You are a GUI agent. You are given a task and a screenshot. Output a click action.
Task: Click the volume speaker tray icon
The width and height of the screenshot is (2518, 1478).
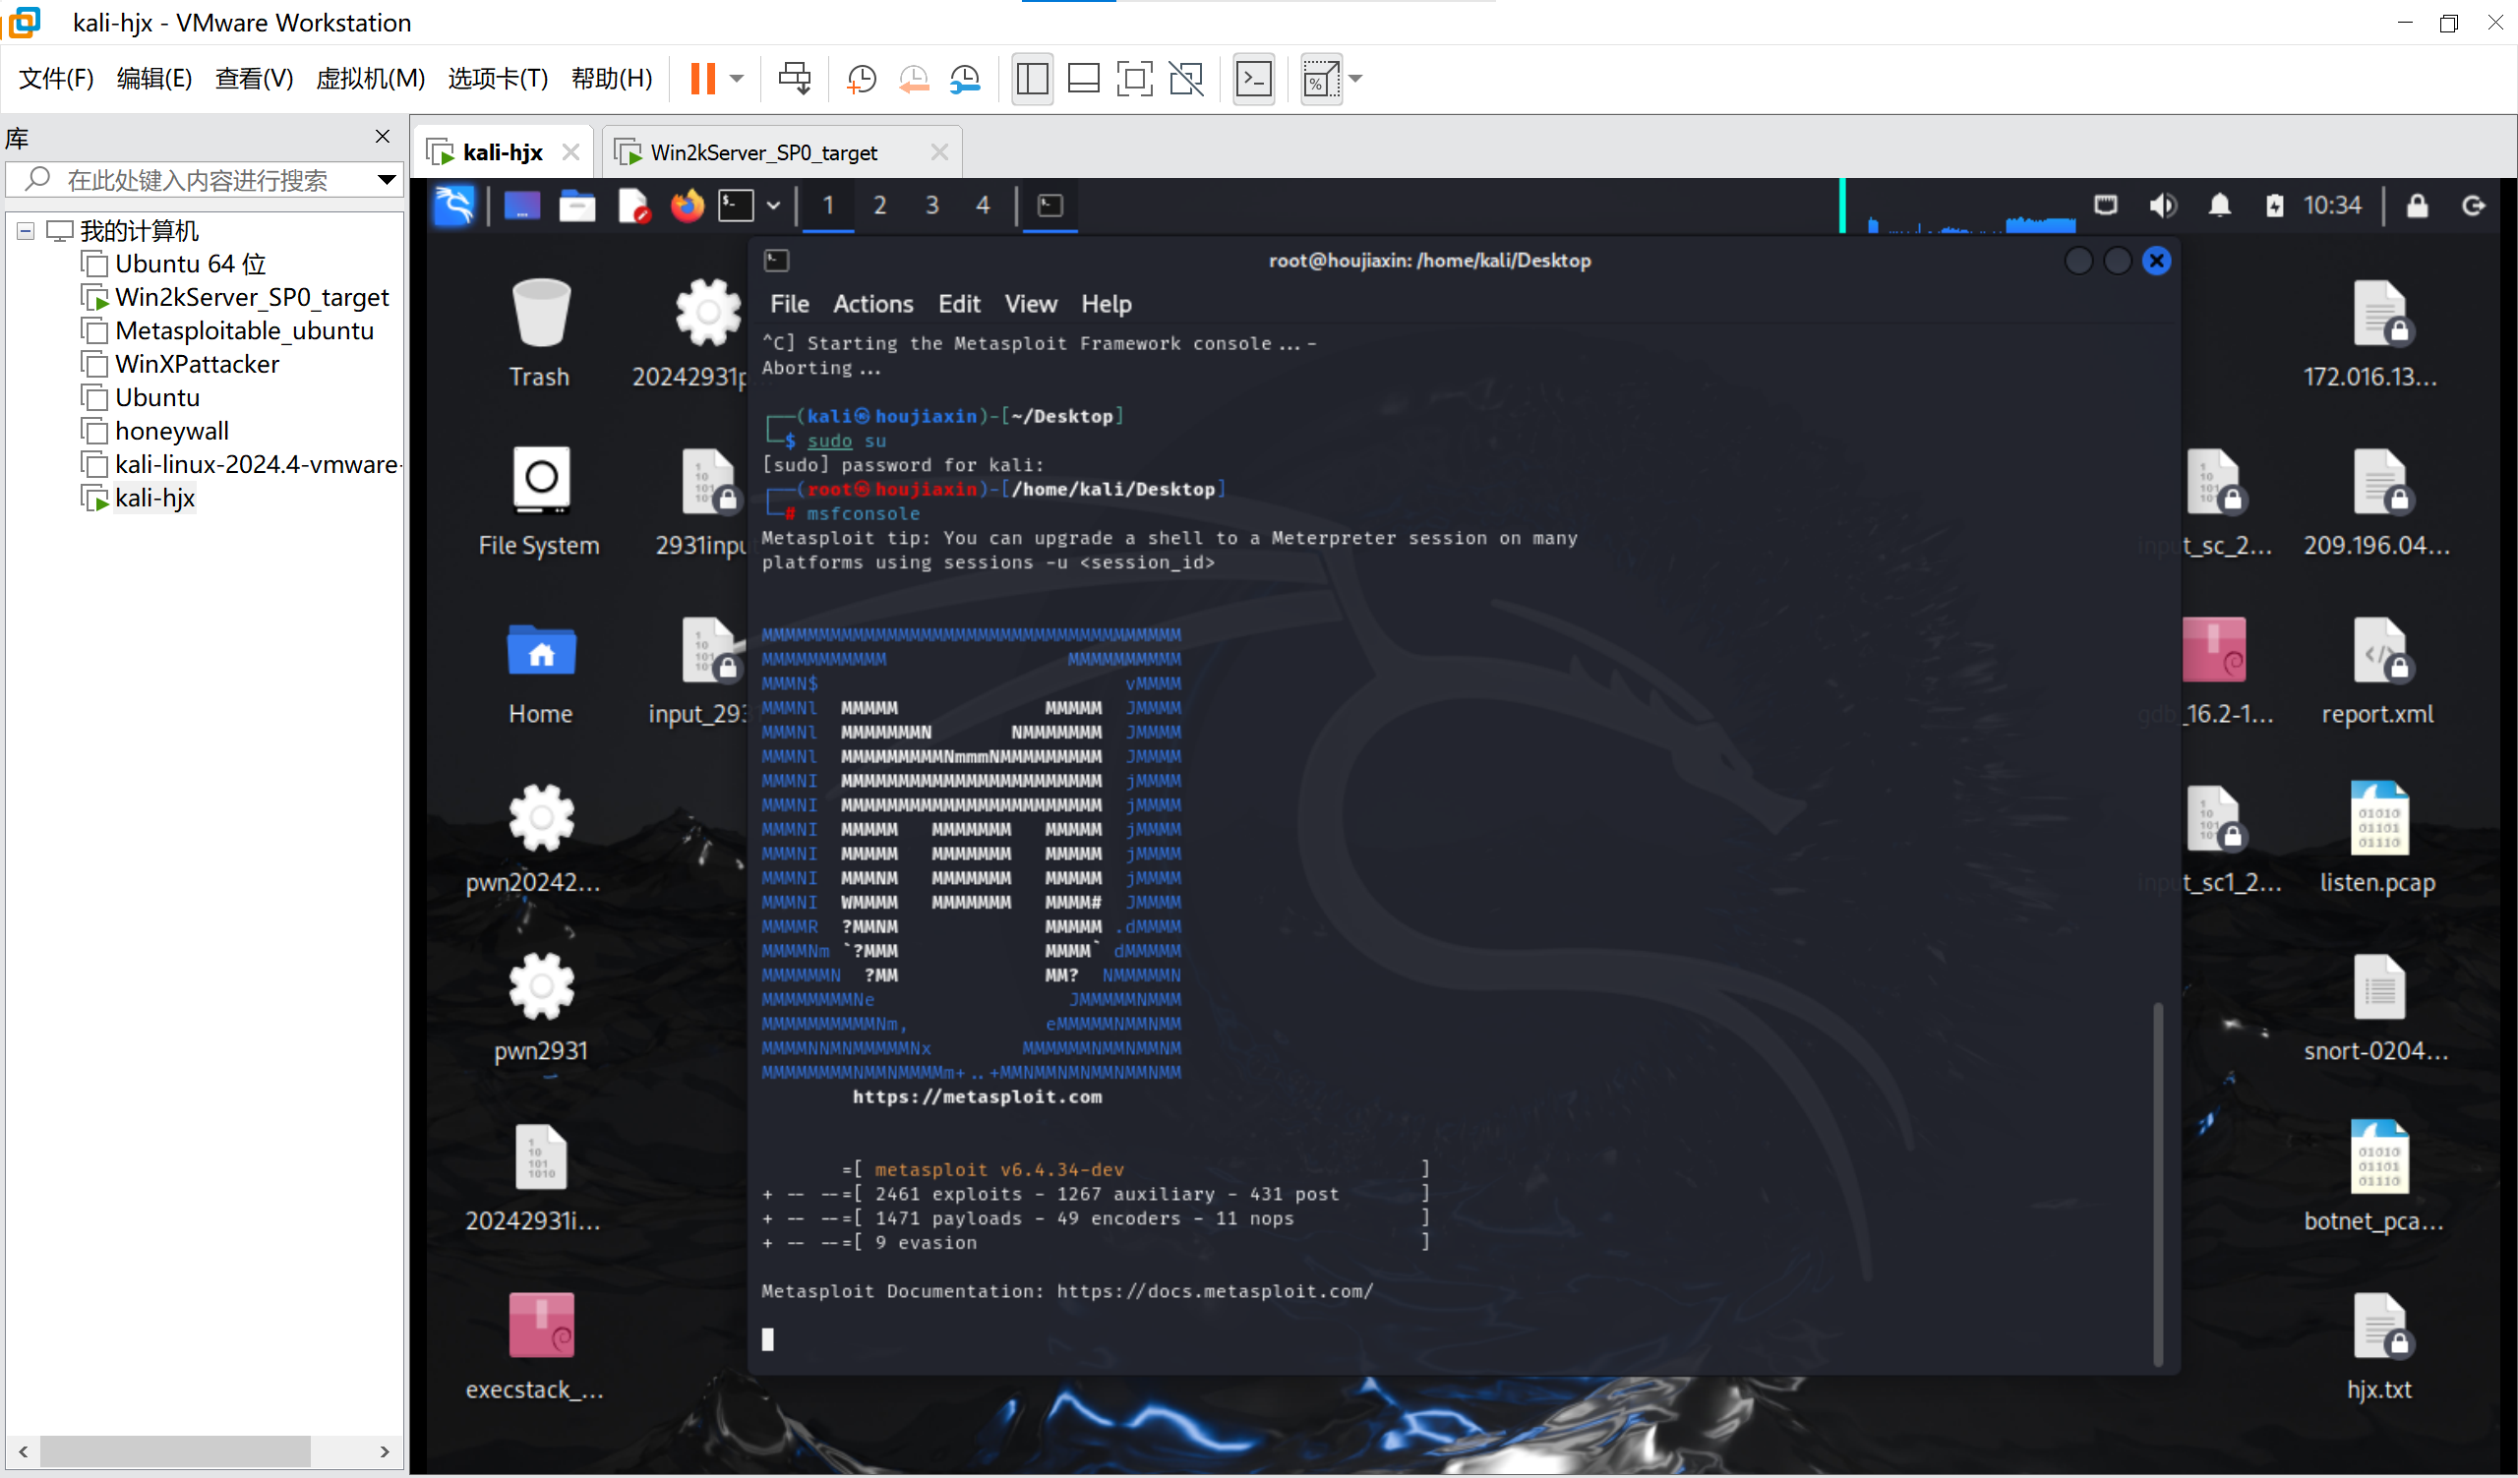pos(2162,206)
